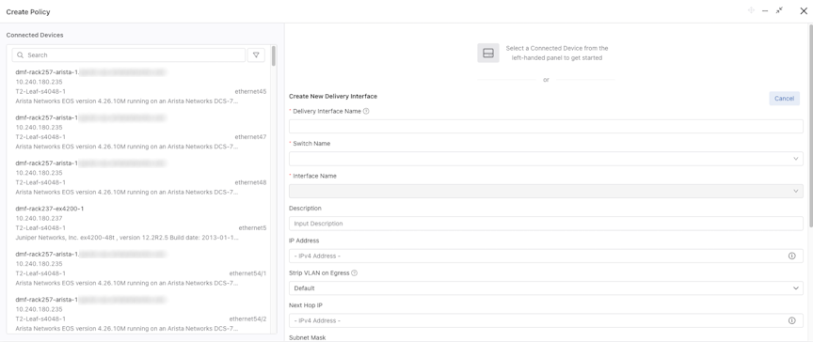Click the info icon in Next Hop IP field
Viewport: 813px width, 342px height.
(791, 320)
